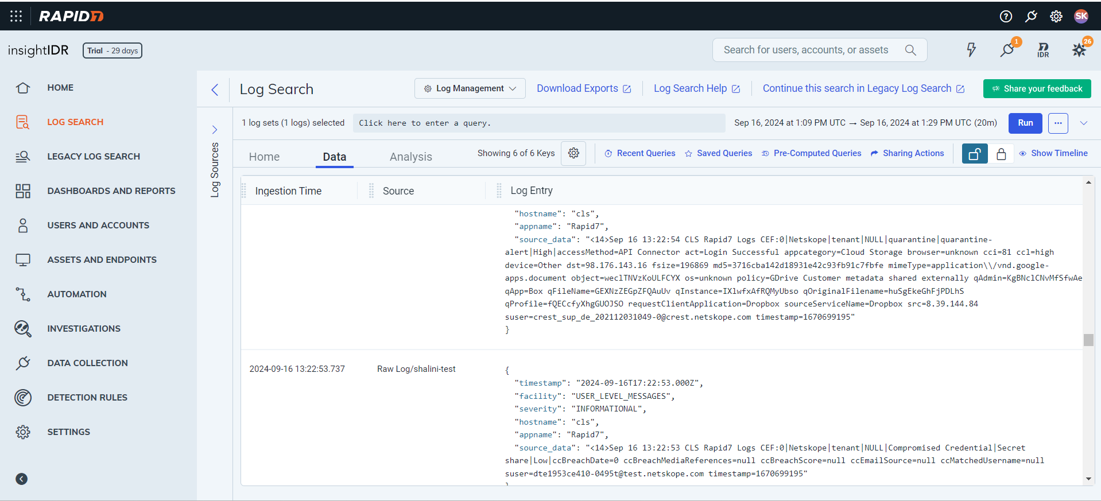Click the Log Search sidebar icon

(23, 122)
